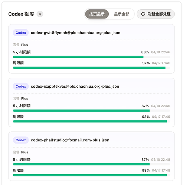Click reset time 04/10 22:46 in gwit6flymnh card
Screen dimensions: 183x185
tap(161, 52)
